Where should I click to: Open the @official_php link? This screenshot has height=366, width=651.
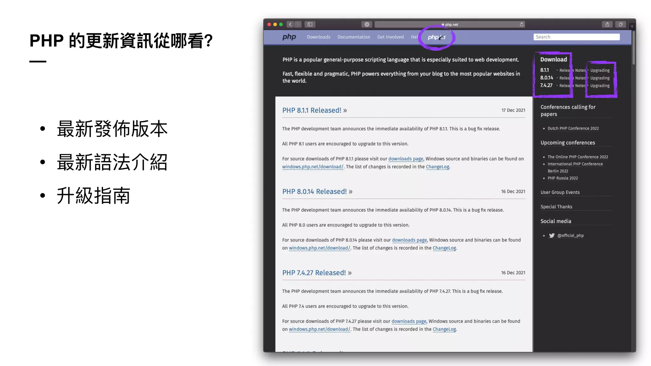pos(571,235)
